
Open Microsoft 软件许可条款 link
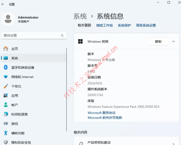click(105, 118)
